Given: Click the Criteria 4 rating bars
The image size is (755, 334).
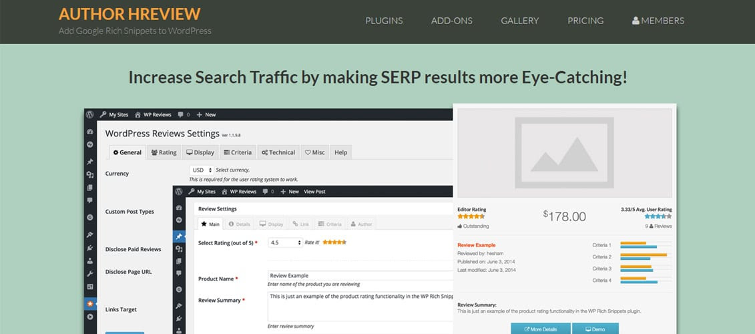Looking at the screenshot, I should click(x=646, y=280).
